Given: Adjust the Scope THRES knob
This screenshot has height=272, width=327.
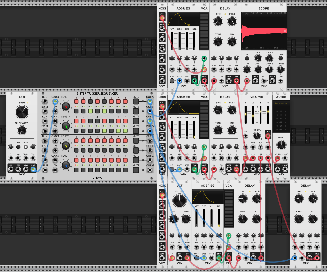Looking at the screenshot, I should (281, 70).
